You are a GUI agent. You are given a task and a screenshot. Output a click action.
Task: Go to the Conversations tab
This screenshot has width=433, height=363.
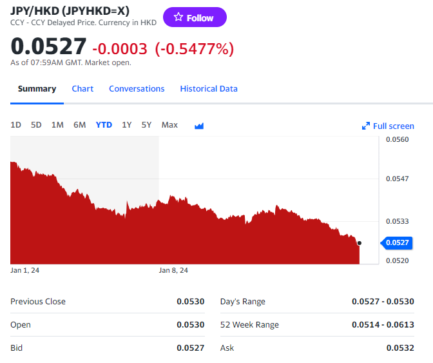[x=137, y=89]
